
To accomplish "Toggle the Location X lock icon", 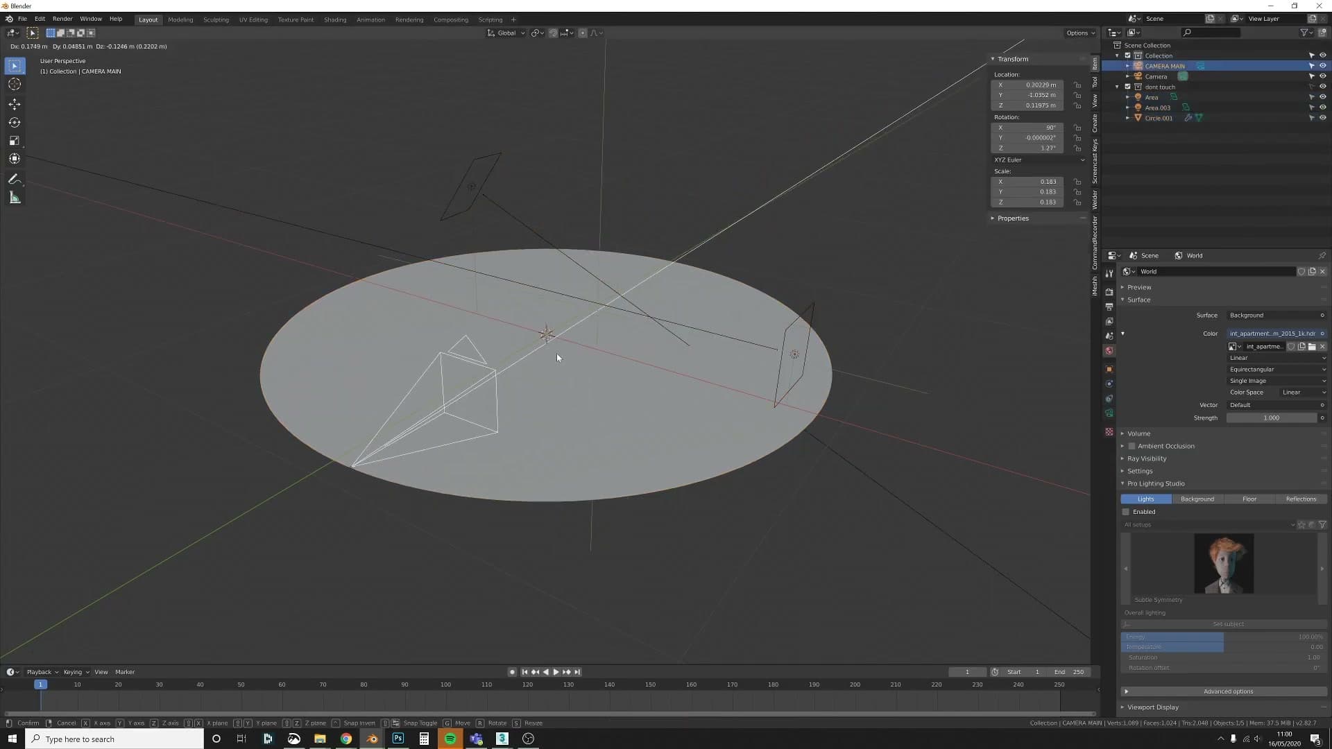I will point(1077,85).
